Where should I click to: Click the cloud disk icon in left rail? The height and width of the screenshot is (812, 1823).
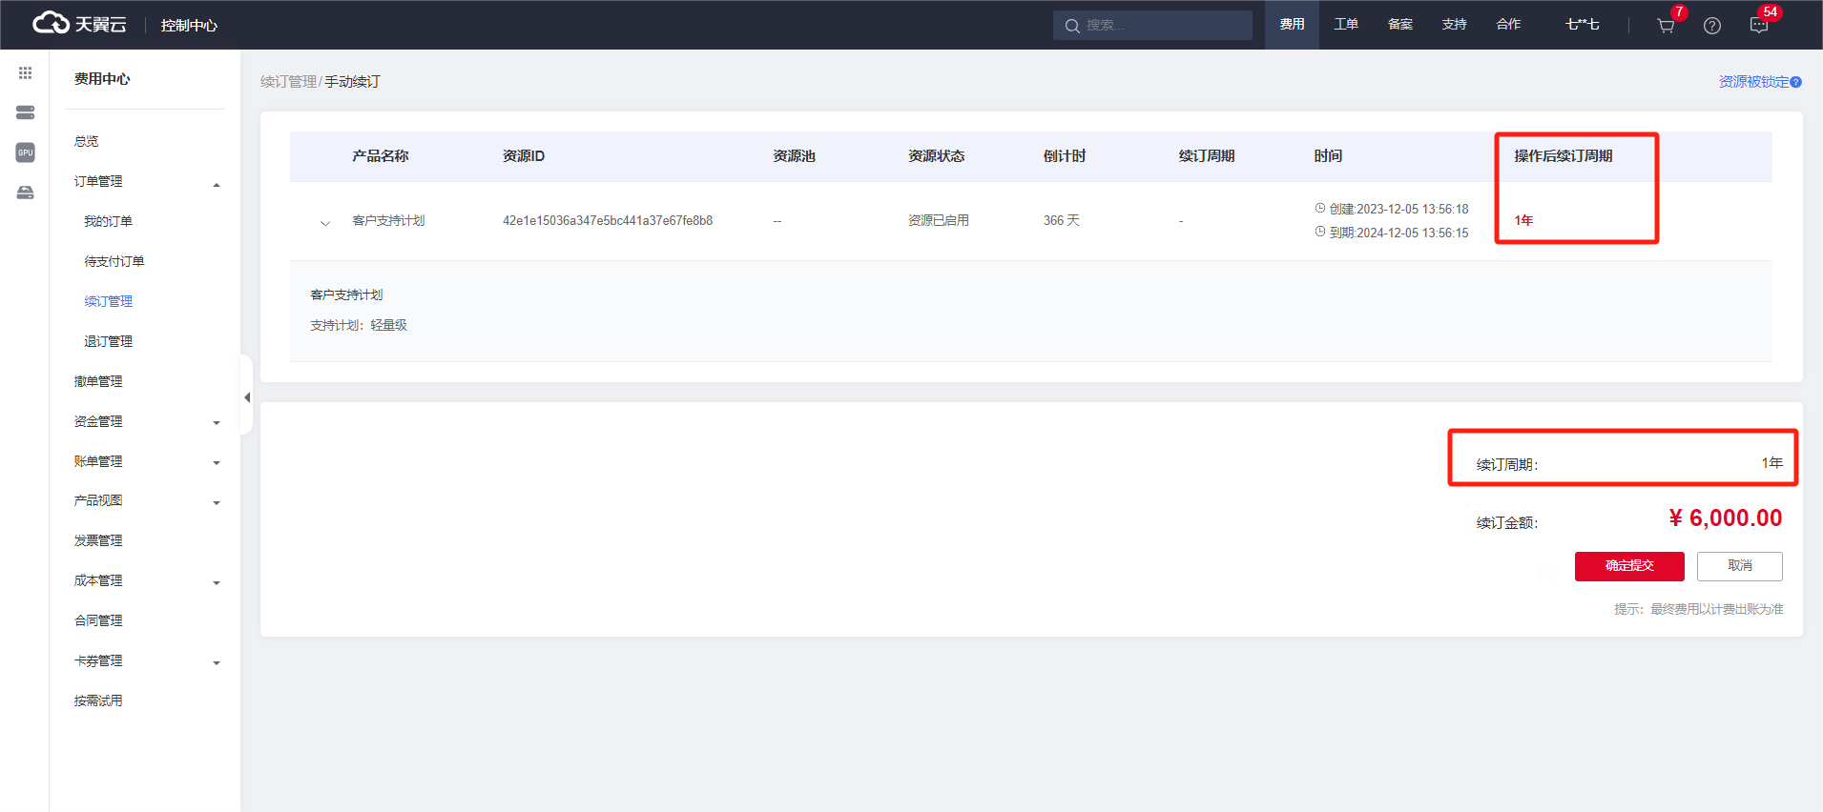coord(25,193)
